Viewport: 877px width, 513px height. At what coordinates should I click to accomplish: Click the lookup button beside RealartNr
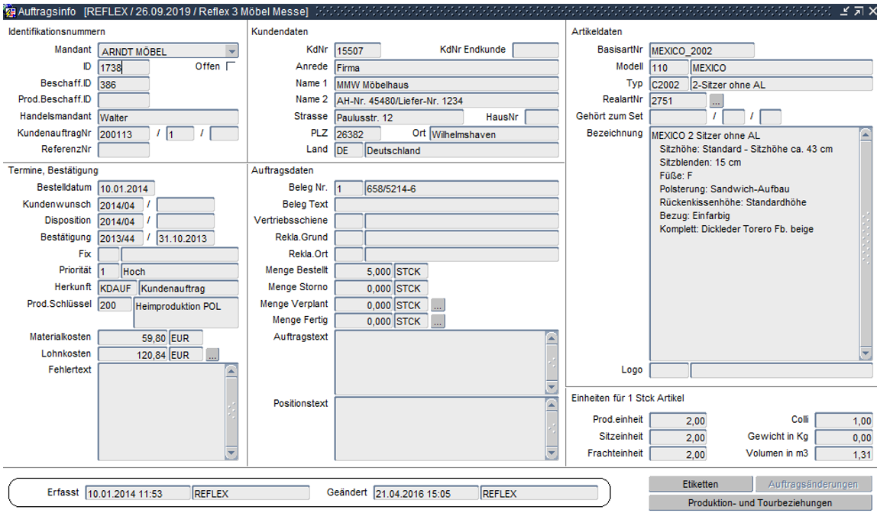(716, 100)
